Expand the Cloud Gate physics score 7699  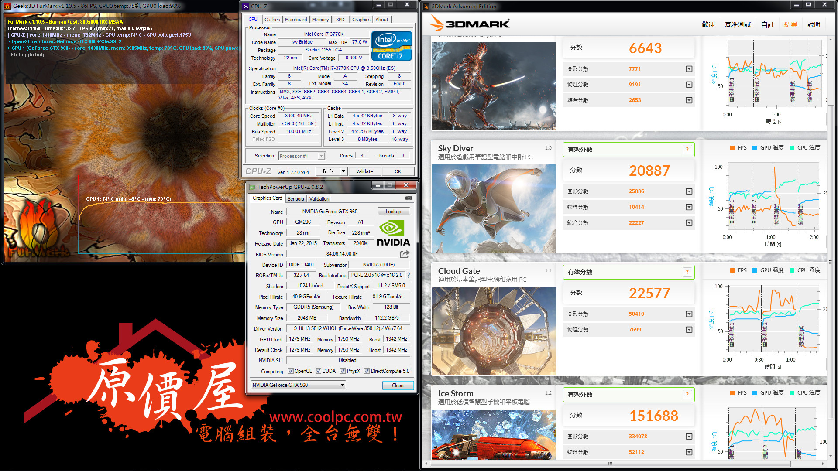(x=689, y=330)
